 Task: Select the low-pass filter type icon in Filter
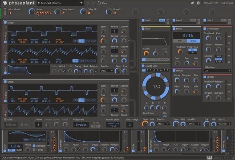tap(144, 60)
